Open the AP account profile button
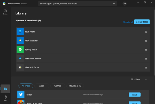The image size is (155, 104). [x=125, y=4]
